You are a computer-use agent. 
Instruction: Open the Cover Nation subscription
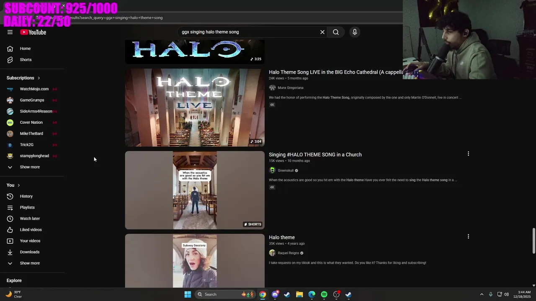(x=32, y=122)
